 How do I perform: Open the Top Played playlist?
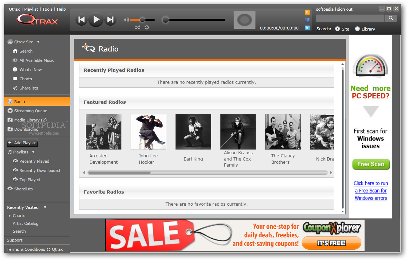pyautogui.click(x=27, y=180)
